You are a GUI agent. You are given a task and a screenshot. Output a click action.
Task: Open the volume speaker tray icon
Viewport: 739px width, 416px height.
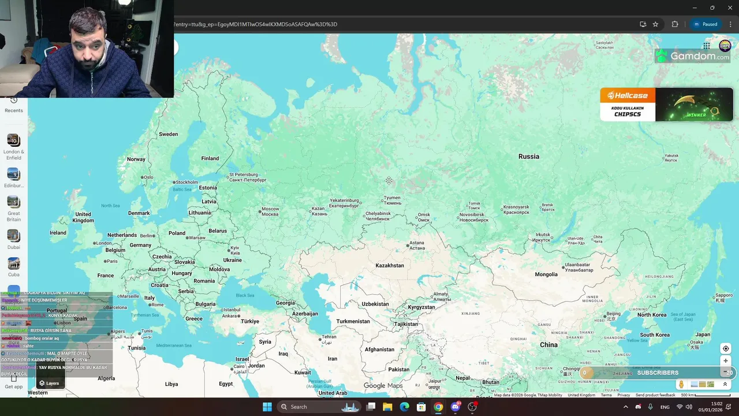[x=689, y=407]
